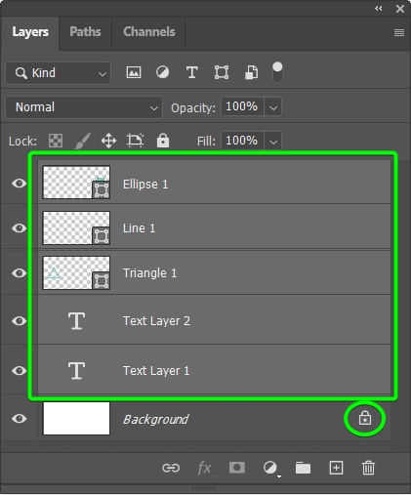Open the Normal blend mode dropdown

84,107
